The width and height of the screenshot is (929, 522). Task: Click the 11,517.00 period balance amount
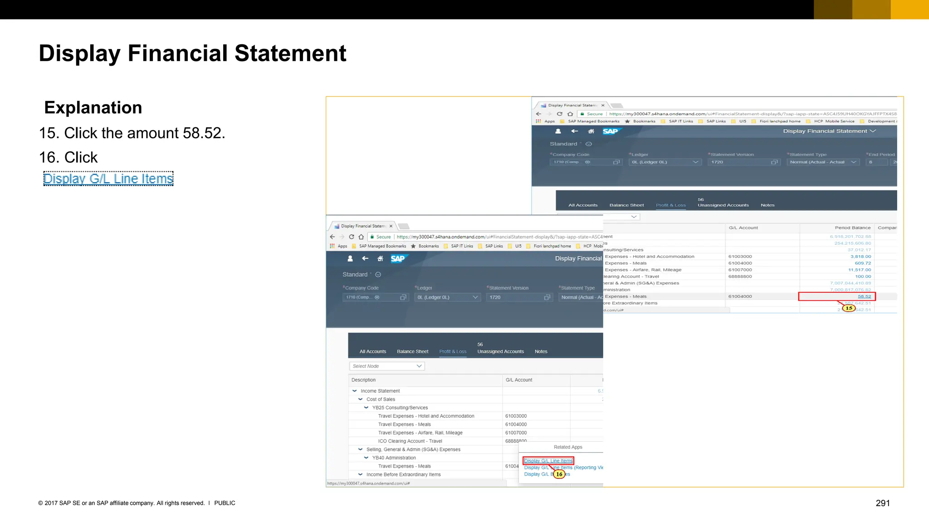pos(860,270)
